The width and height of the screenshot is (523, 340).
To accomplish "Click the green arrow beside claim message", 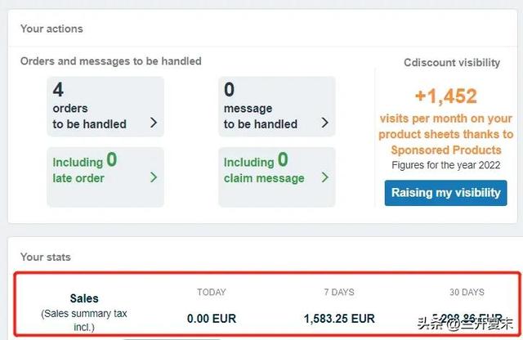I will click(x=324, y=177).
